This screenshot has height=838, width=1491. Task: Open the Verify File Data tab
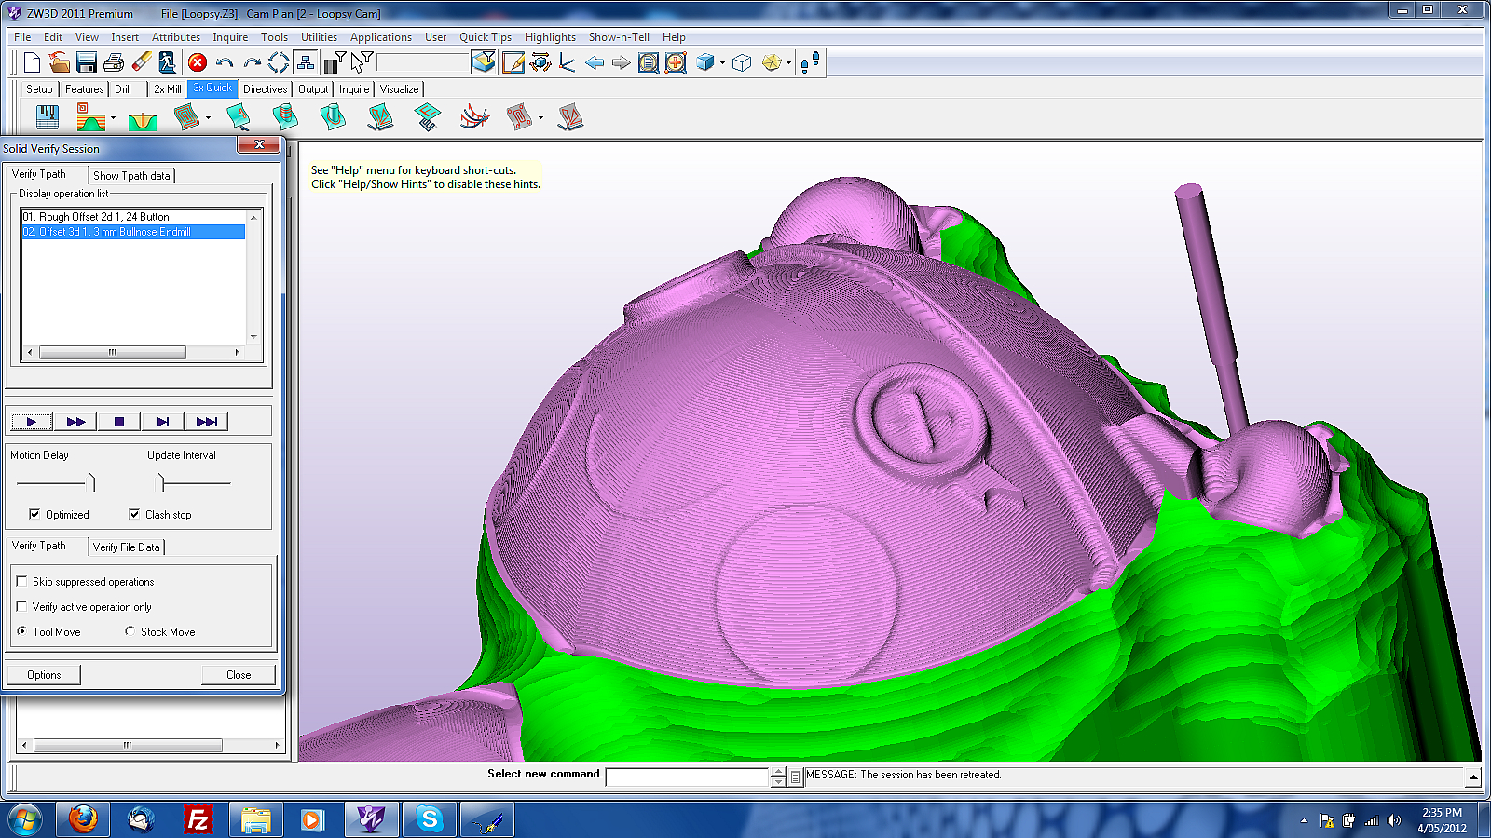[x=127, y=547]
